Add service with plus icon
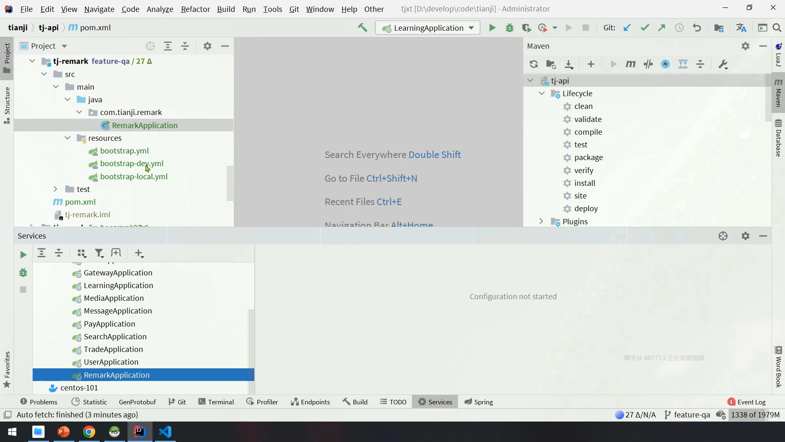Screen dimensions: 785x442 pos(139,253)
